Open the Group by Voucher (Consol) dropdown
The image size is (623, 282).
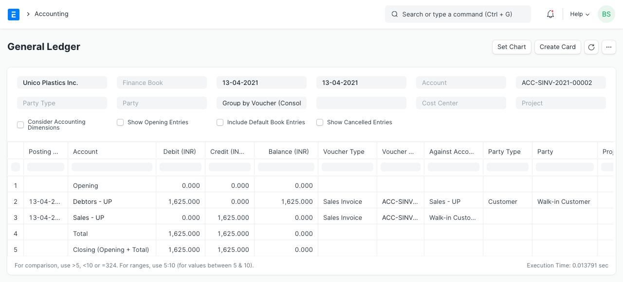click(261, 103)
